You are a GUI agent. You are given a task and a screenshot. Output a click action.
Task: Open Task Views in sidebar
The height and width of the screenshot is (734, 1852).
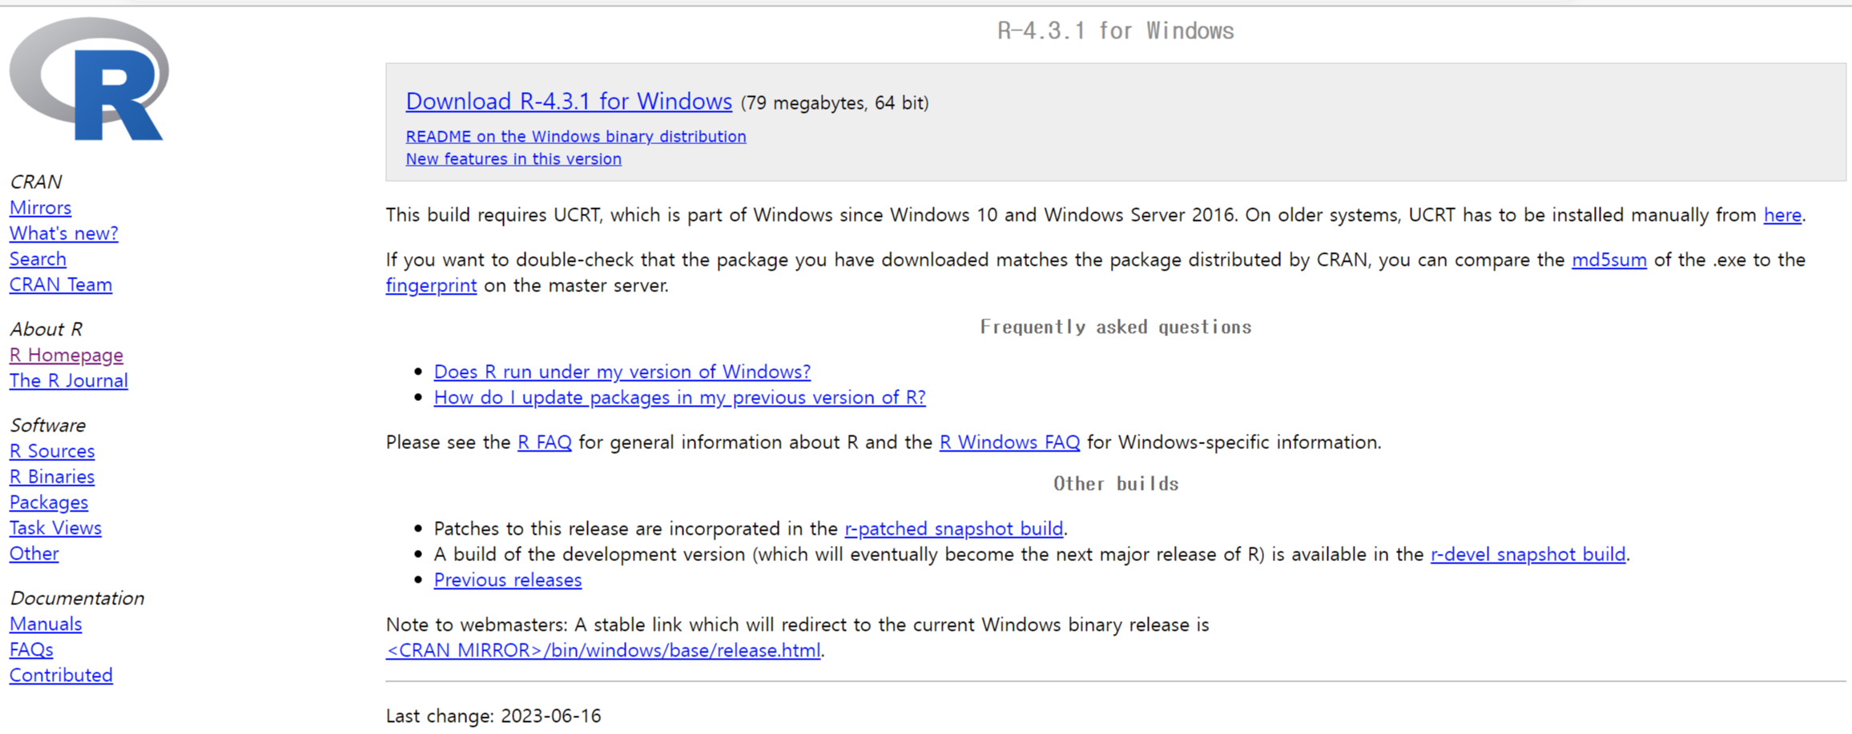(55, 528)
